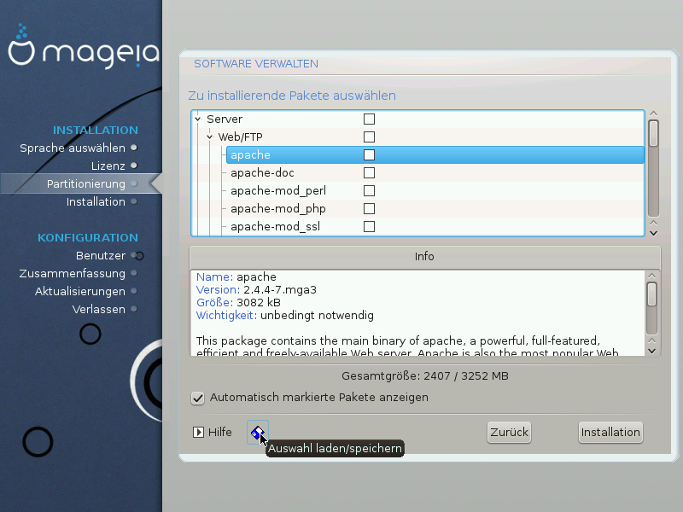
Task: Check the Server group checkbox
Action: click(369, 119)
